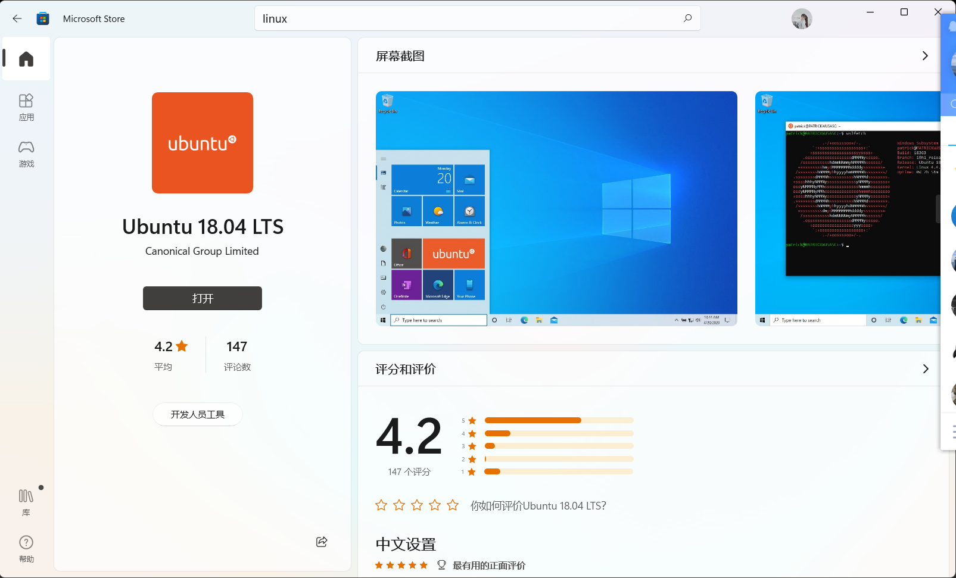Rate Ubuntu four stars
This screenshot has height=578, width=956.
(x=435, y=505)
